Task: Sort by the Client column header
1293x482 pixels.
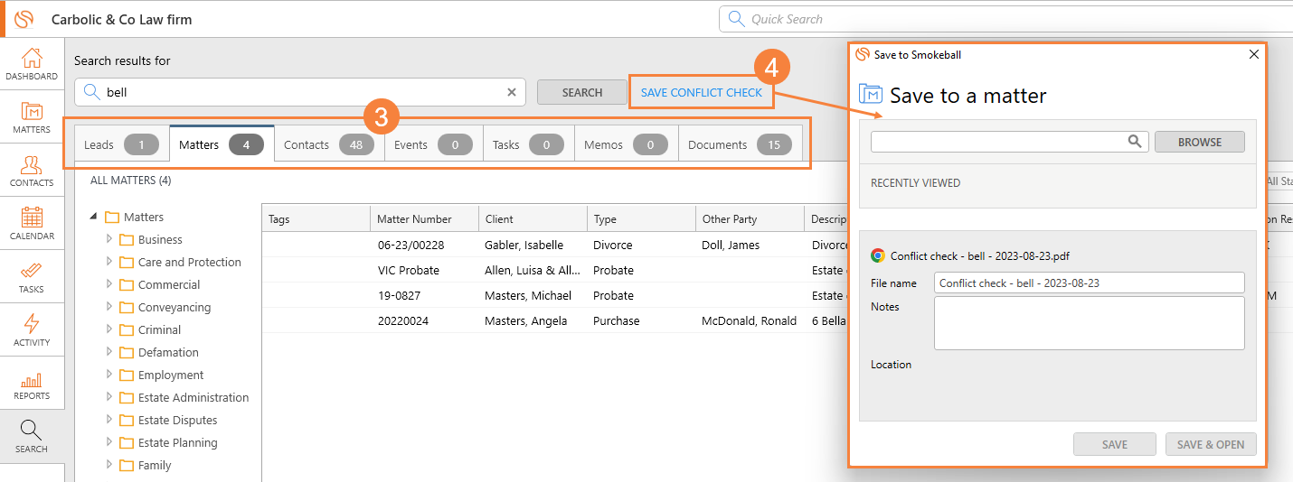Action: click(x=533, y=218)
